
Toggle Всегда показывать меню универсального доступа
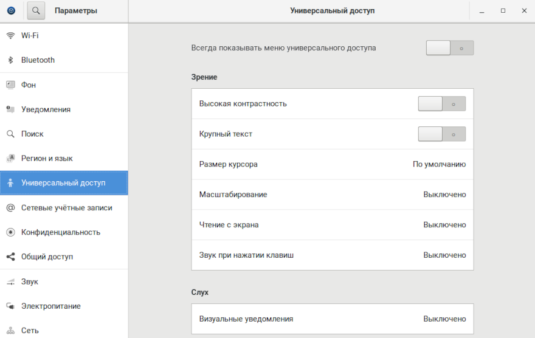click(x=449, y=48)
